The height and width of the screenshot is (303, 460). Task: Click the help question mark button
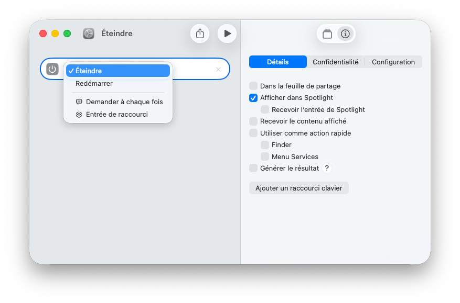click(327, 168)
